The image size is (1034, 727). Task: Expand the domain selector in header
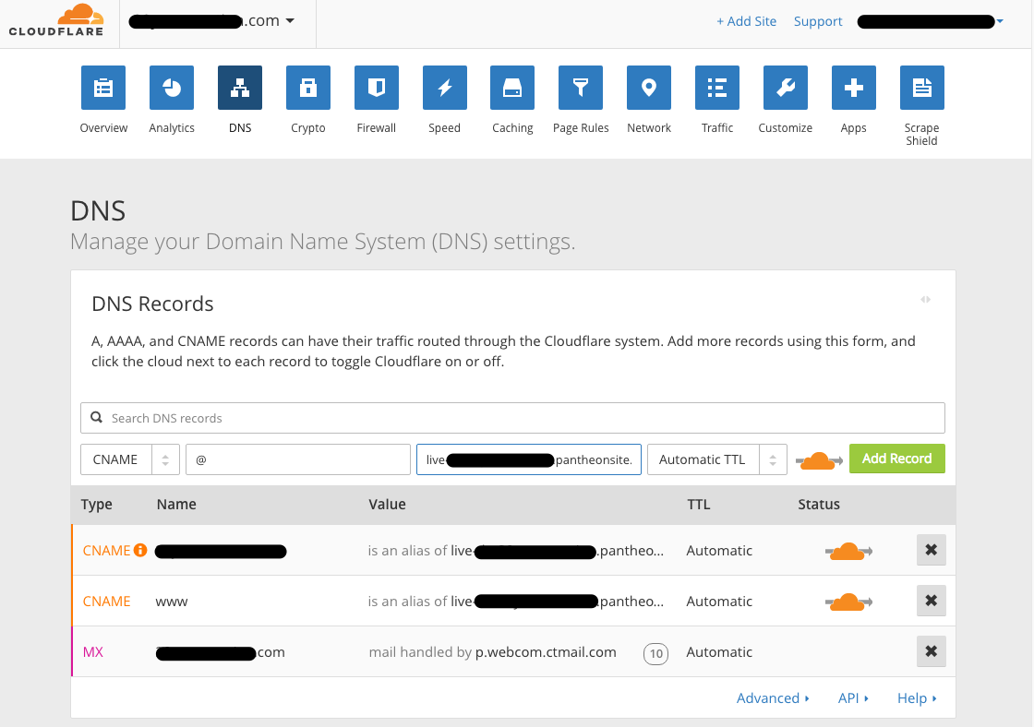tap(290, 20)
